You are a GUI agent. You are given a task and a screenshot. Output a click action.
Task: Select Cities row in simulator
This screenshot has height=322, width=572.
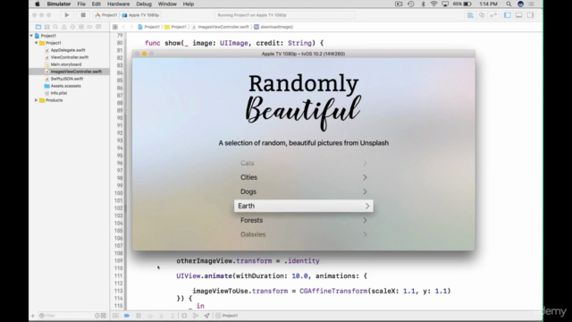304,177
